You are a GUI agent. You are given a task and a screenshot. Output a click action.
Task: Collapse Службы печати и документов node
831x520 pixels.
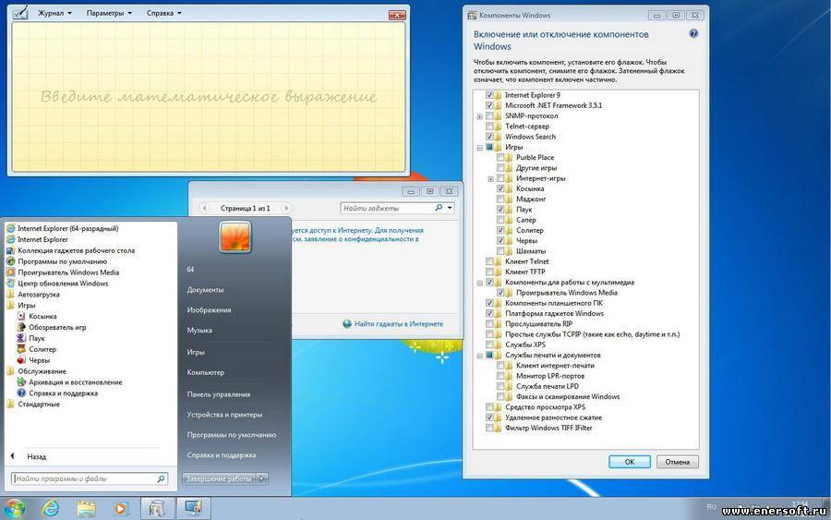pyautogui.click(x=479, y=356)
